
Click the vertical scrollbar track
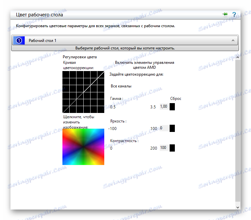(238, 131)
